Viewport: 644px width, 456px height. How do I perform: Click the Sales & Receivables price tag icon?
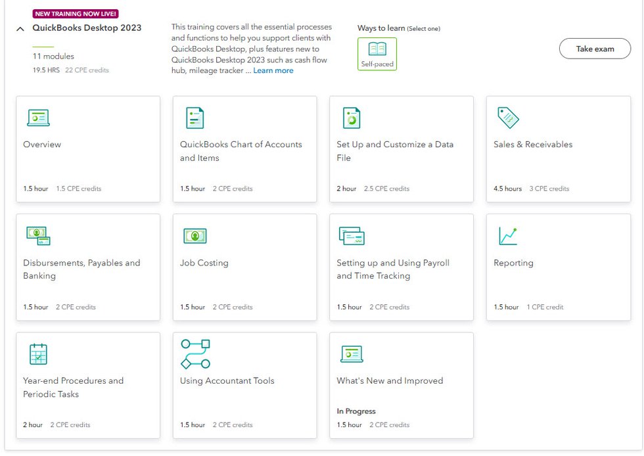pos(508,118)
